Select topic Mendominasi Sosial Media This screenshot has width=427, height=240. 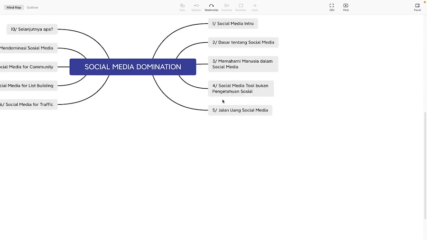[x=28, y=48]
